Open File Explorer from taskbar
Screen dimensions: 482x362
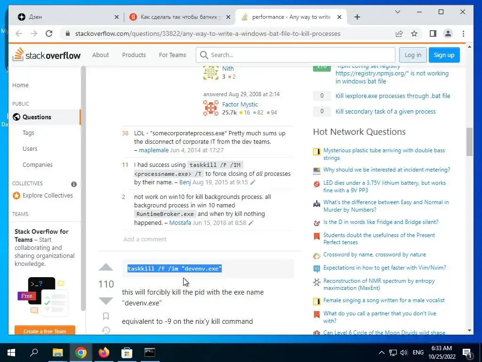pos(57,352)
